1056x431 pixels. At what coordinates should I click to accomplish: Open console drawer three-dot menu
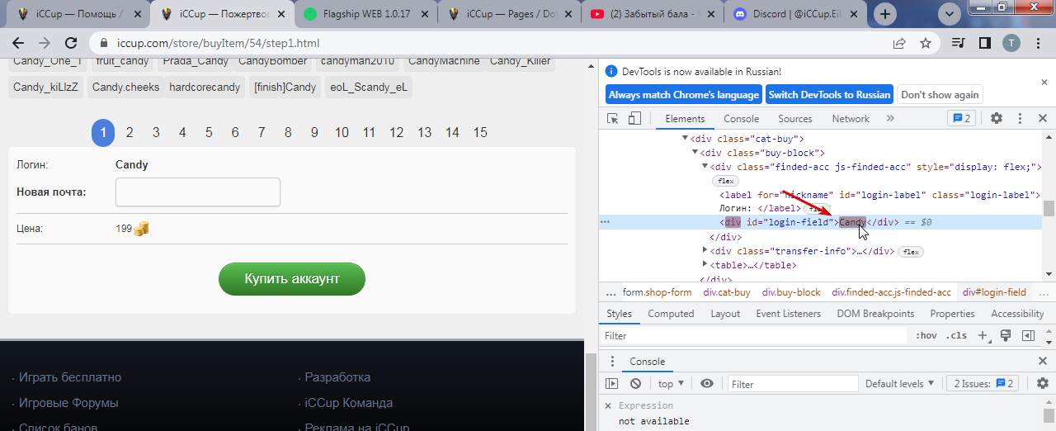611,362
